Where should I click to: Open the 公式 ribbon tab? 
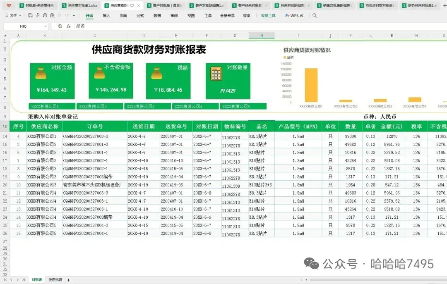pos(140,16)
